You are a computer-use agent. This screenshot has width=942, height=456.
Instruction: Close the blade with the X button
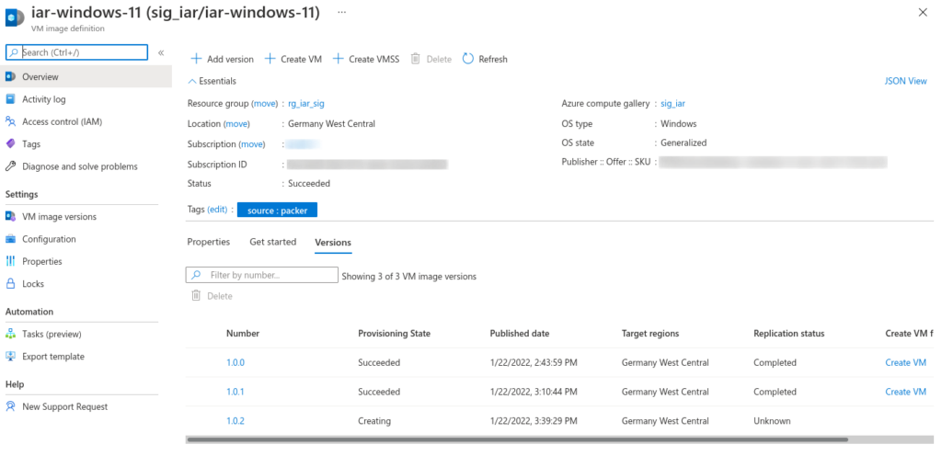pyautogui.click(x=923, y=13)
